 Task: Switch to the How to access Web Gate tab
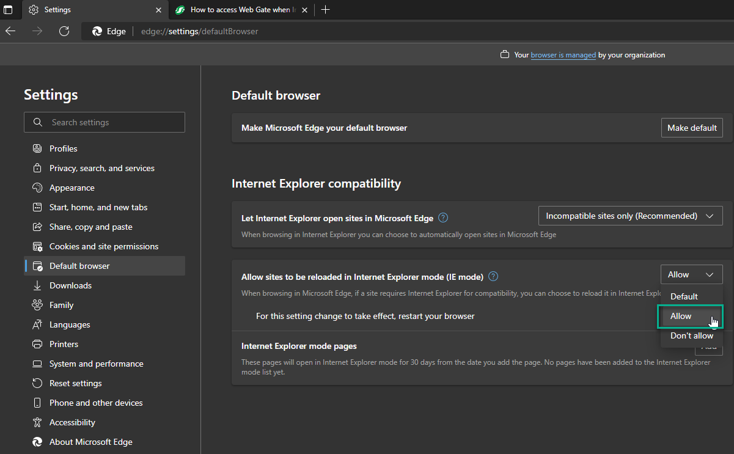(x=241, y=10)
